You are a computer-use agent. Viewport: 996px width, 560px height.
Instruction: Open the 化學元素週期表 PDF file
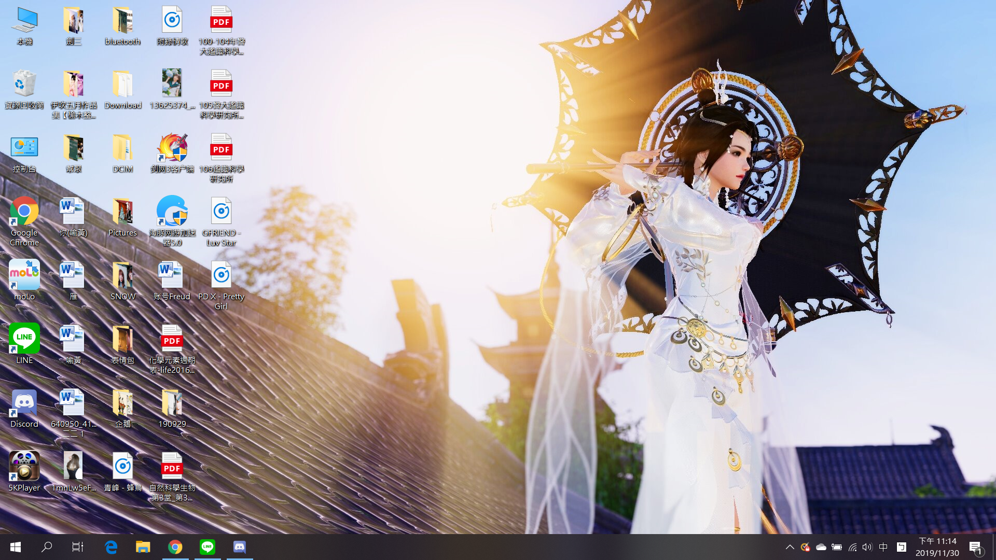tap(172, 349)
